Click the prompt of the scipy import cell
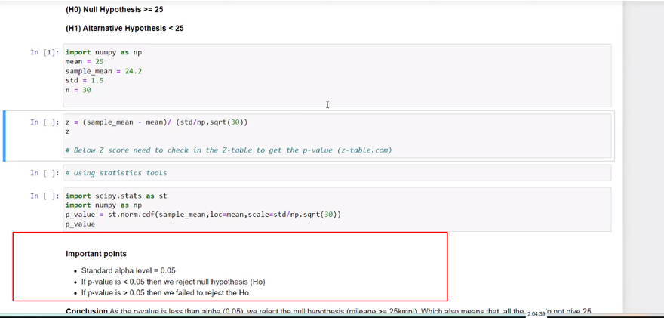 (45, 196)
